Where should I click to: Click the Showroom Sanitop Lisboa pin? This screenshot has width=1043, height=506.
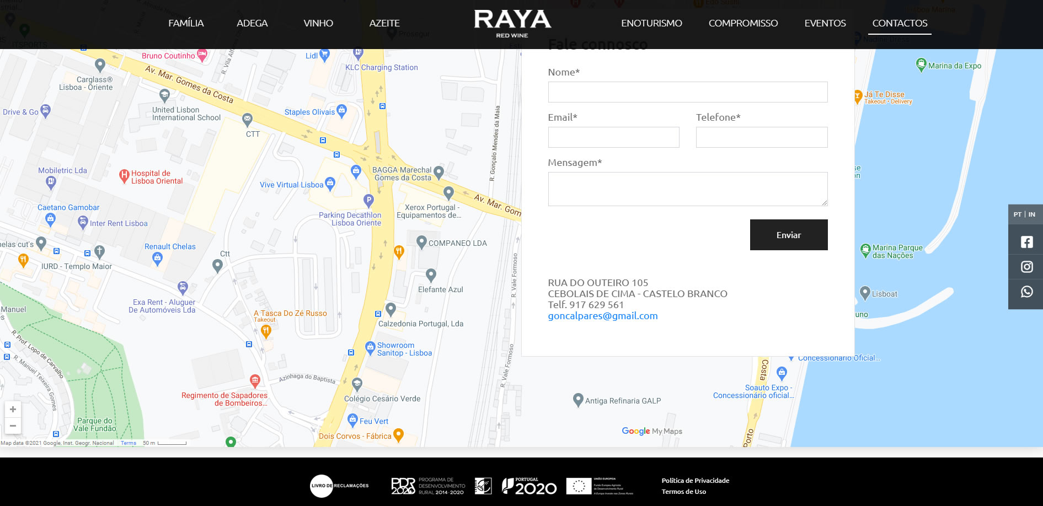point(370,348)
